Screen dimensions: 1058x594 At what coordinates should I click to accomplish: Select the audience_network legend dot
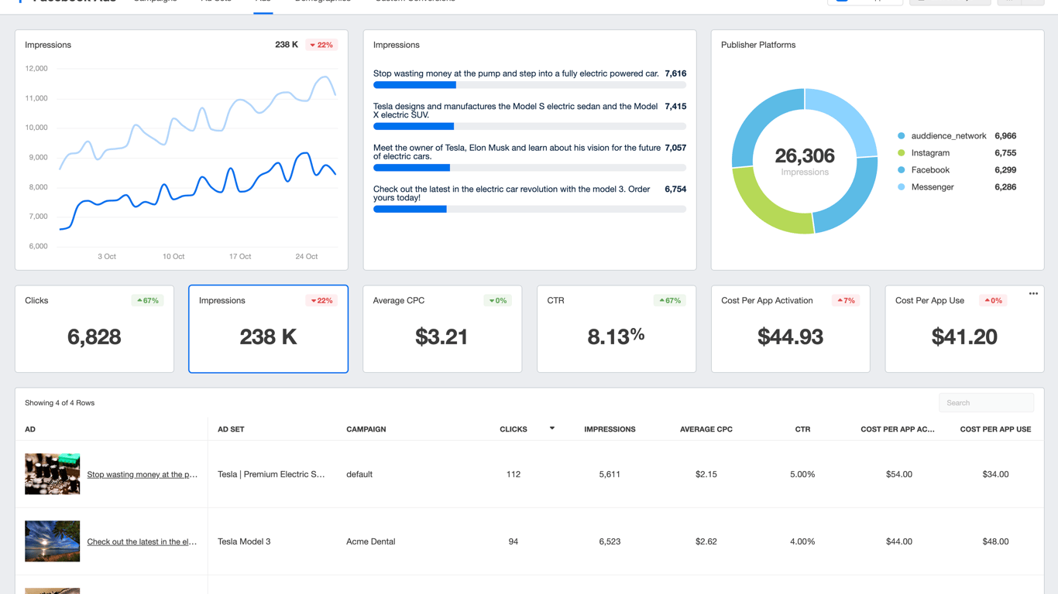pyautogui.click(x=901, y=136)
